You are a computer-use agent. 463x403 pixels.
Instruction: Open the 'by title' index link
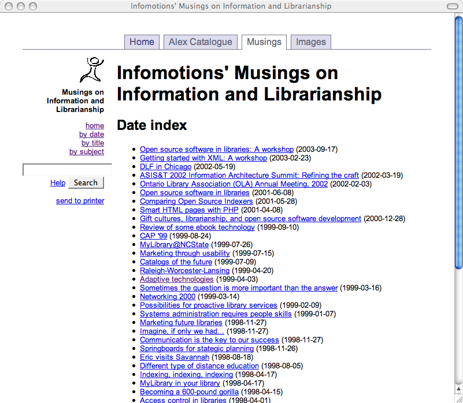(x=92, y=143)
